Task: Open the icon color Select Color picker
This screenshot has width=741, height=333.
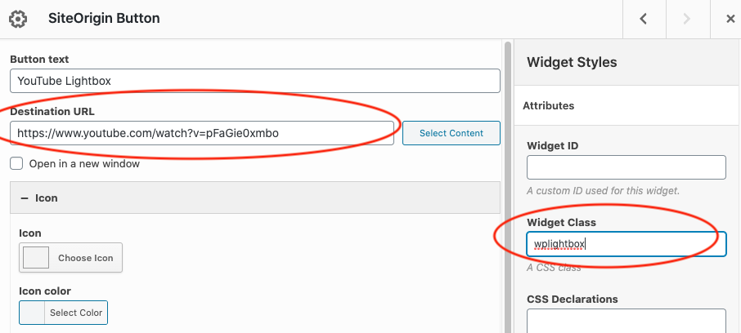Action: (77, 313)
